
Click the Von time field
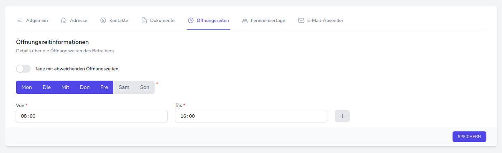click(x=91, y=116)
